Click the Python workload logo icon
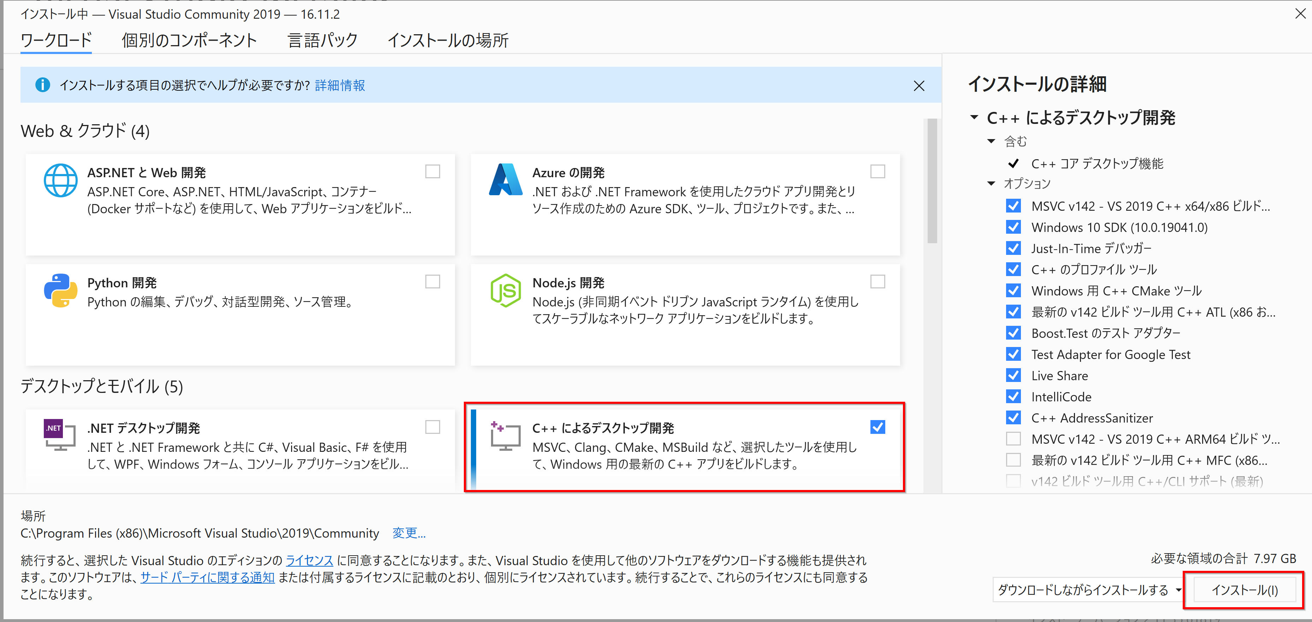The width and height of the screenshot is (1312, 622). (x=61, y=290)
